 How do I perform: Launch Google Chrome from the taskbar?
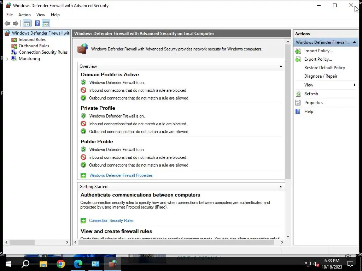click(x=61, y=264)
